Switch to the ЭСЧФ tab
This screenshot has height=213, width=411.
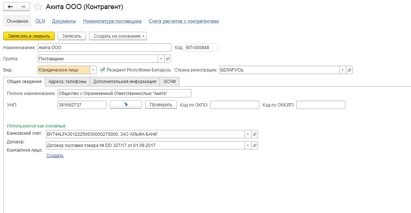[x=170, y=82]
